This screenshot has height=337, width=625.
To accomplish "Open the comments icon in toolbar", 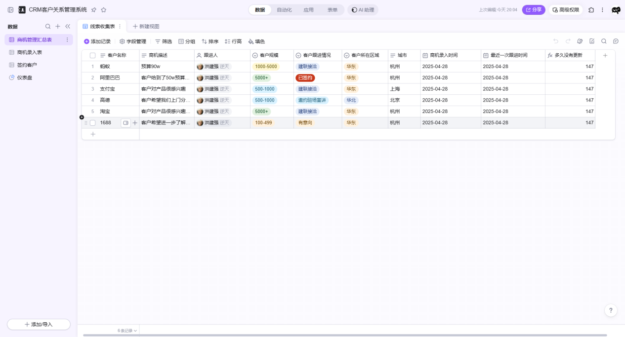I will (x=616, y=41).
